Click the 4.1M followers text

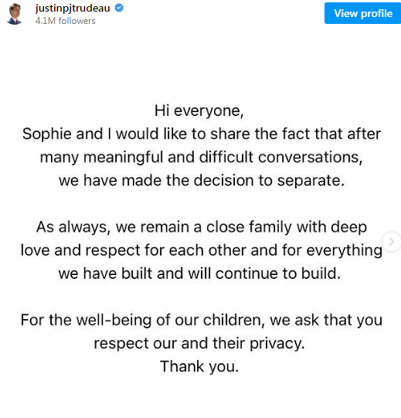(x=66, y=21)
